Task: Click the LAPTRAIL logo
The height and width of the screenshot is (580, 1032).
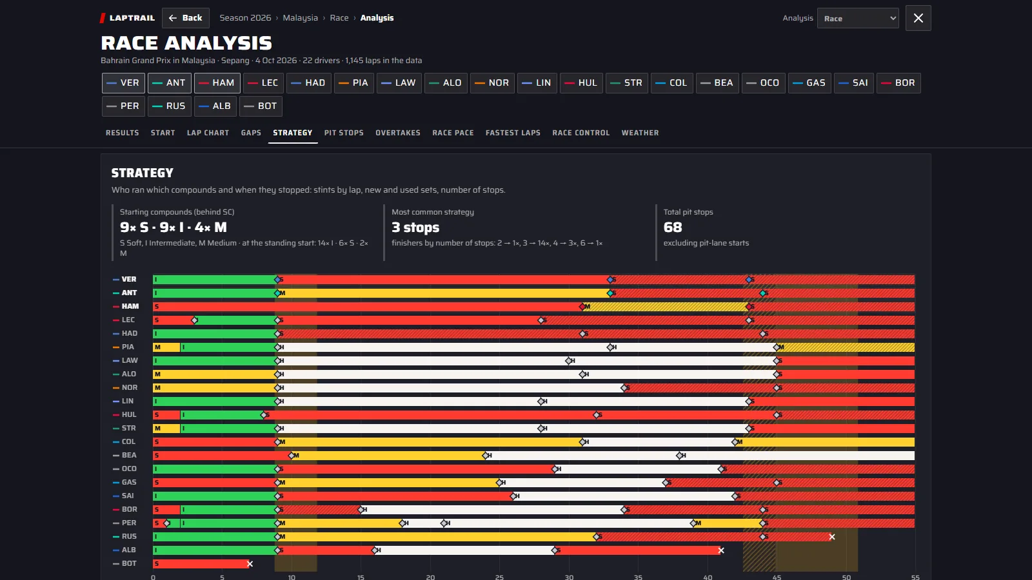Action: coord(128,18)
